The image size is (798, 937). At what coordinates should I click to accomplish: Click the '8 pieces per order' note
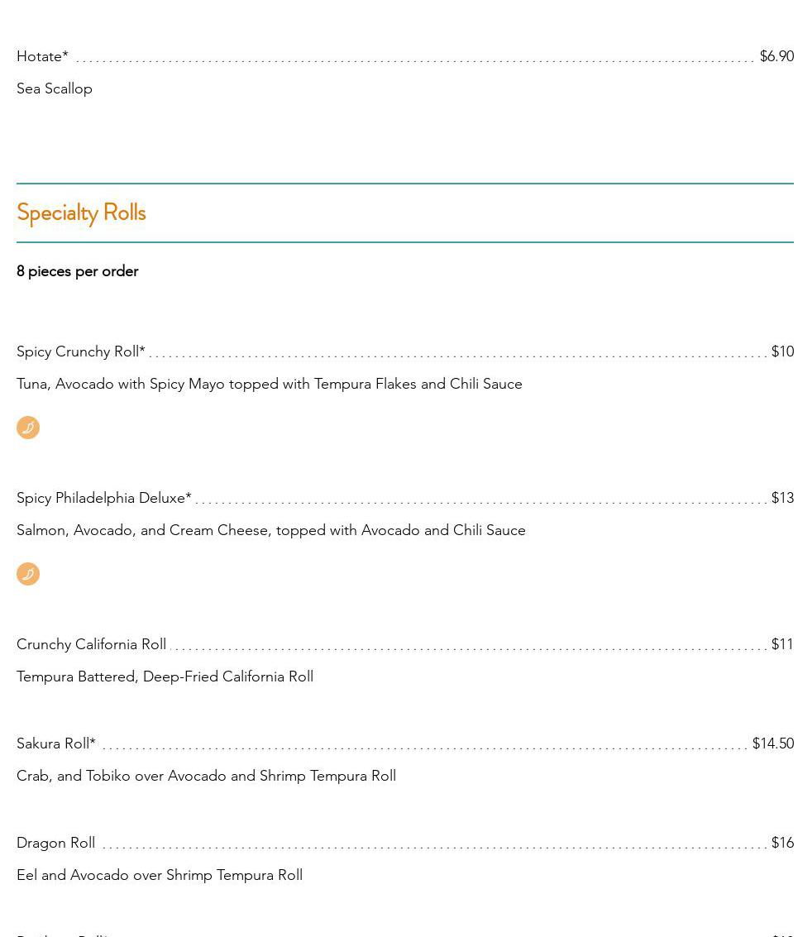point(78,271)
